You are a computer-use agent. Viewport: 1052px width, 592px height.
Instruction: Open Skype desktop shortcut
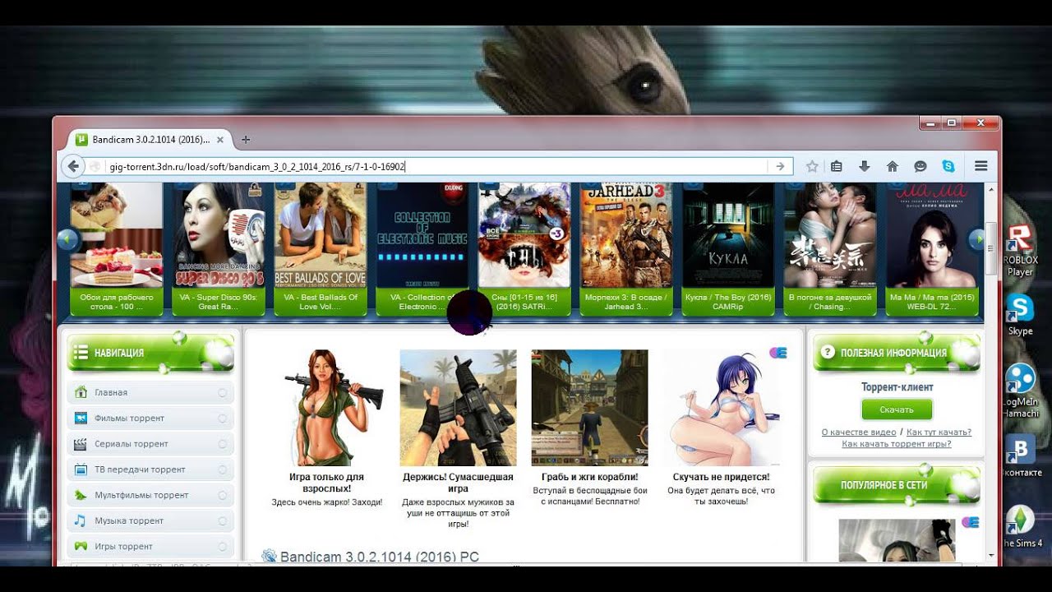point(1020,315)
